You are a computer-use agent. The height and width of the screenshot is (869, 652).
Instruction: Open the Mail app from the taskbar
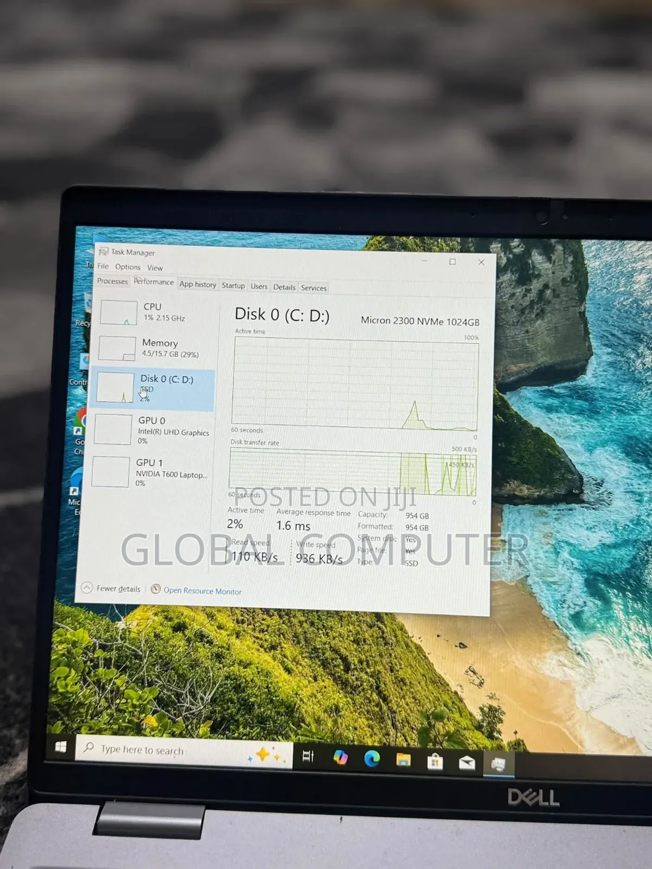pos(467,763)
